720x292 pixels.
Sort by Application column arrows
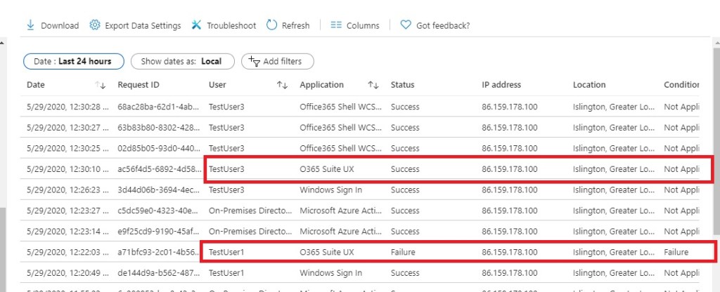373,85
